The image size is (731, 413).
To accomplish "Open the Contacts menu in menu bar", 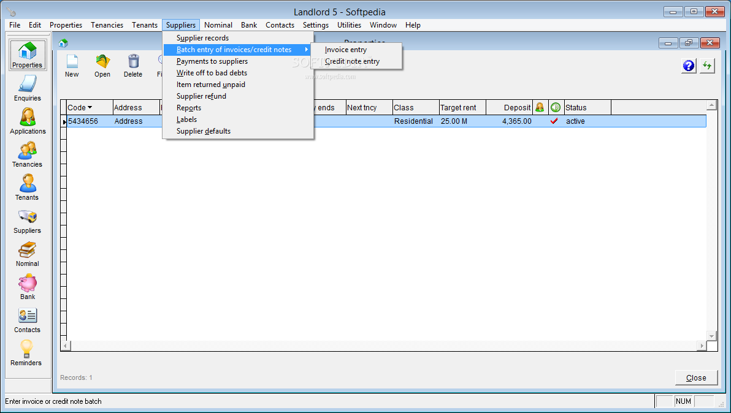I will pos(280,25).
